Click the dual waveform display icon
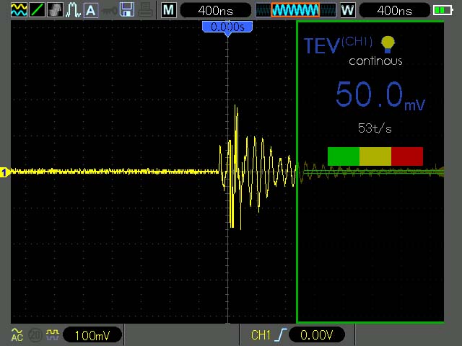The image size is (462, 346). (19, 10)
